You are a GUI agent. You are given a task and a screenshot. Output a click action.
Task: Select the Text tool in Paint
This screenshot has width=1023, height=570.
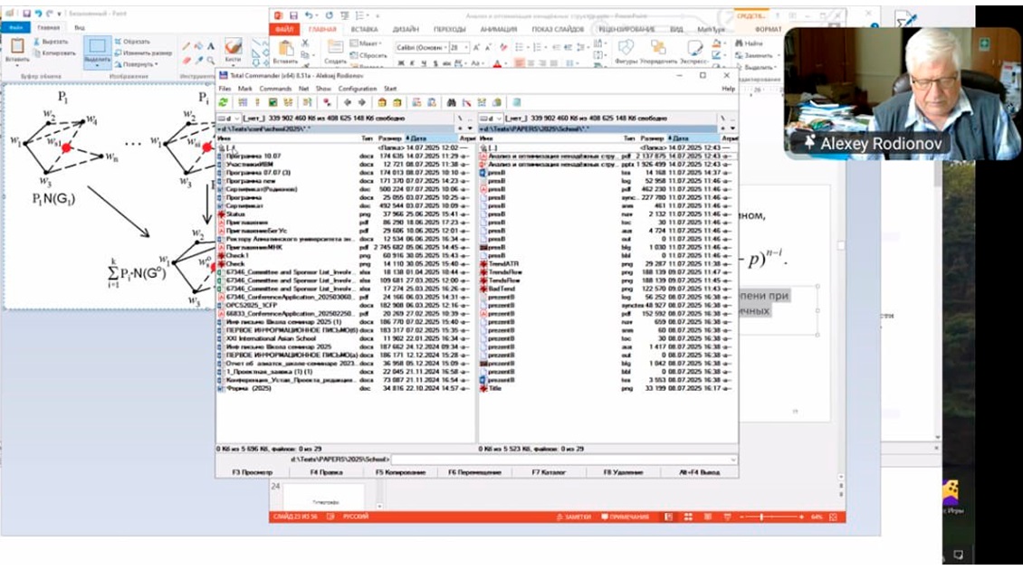point(211,46)
